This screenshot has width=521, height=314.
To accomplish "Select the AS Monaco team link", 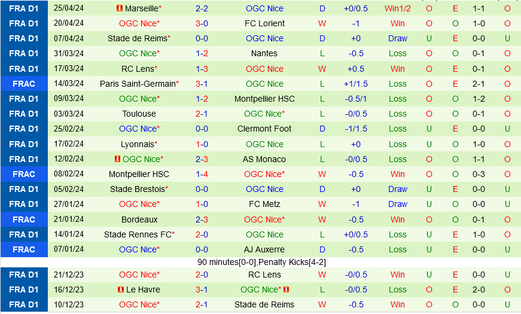I will click(x=264, y=159).
